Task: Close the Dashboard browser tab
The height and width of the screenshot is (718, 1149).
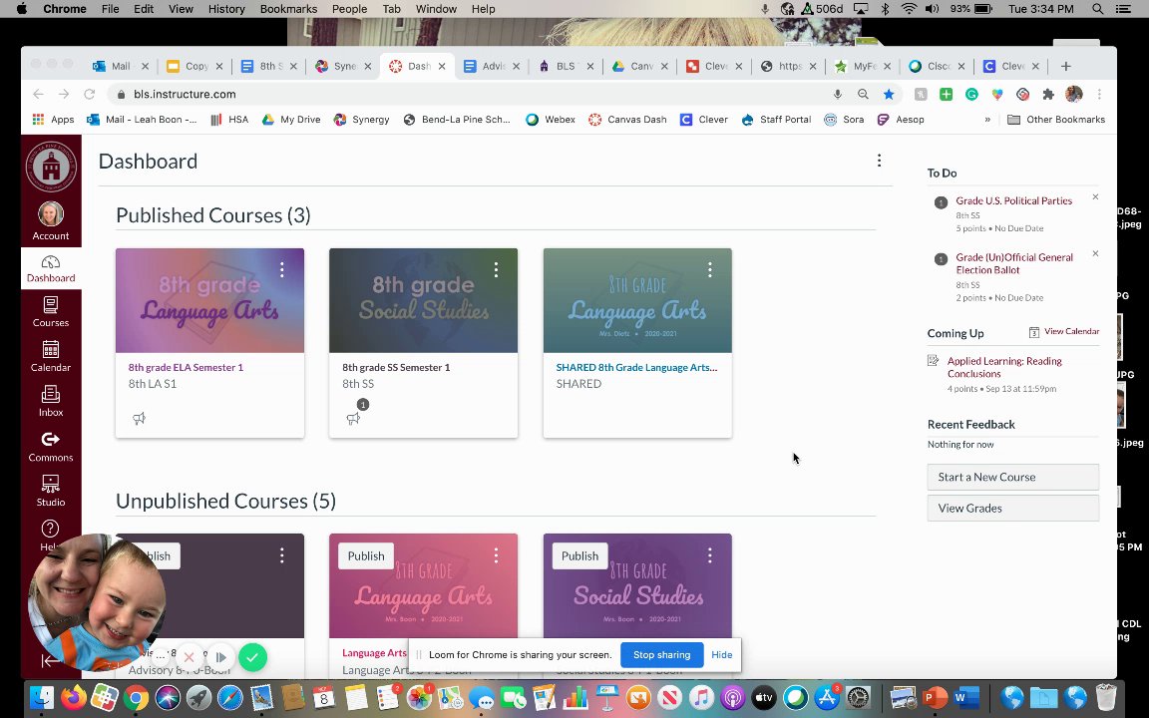Action: coord(442,66)
